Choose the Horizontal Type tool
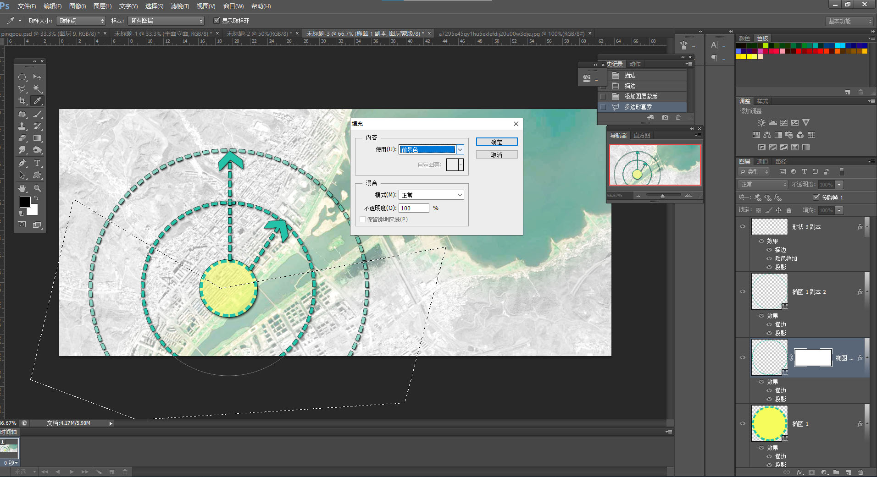The image size is (877, 477). point(37,163)
